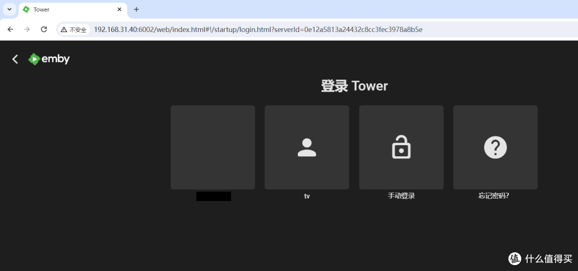
Task: Click the browser forward button
Action: [27, 29]
